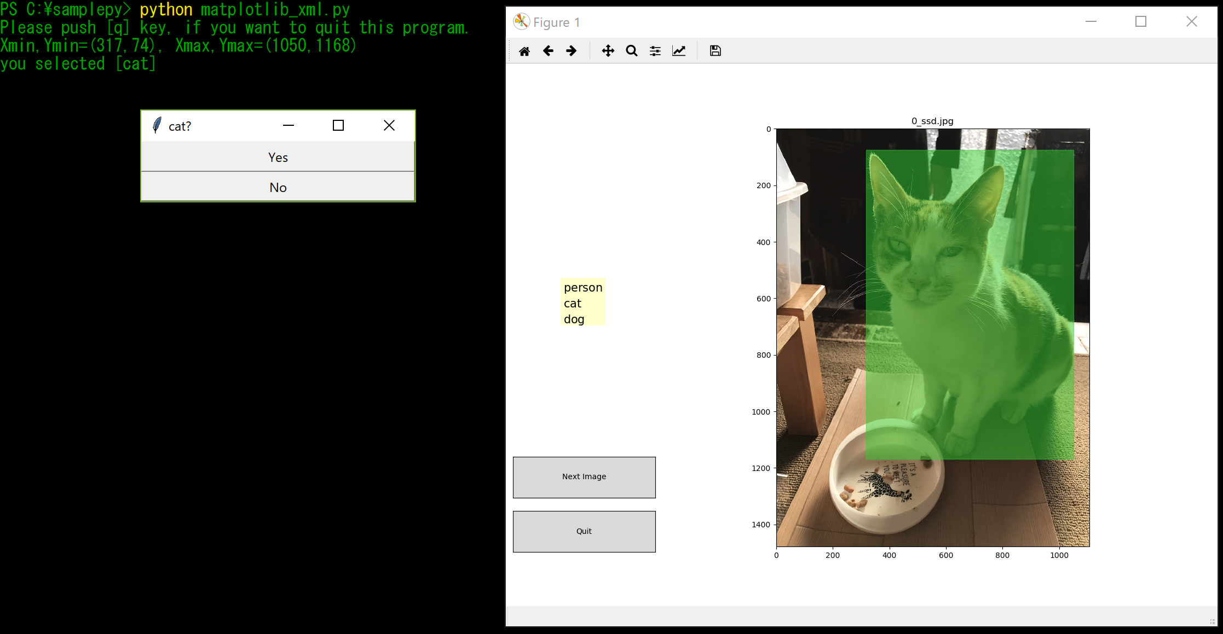Go back to previous view arrow
Screen dimensions: 1223x634
point(548,51)
